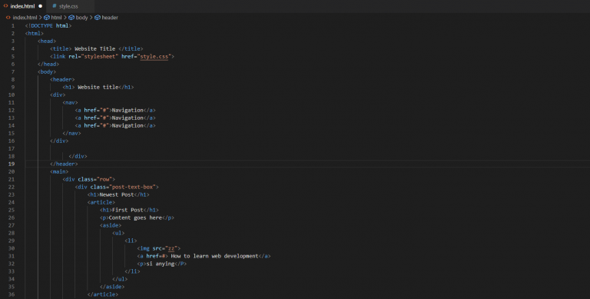Click the opening <body> tag

[47, 72]
